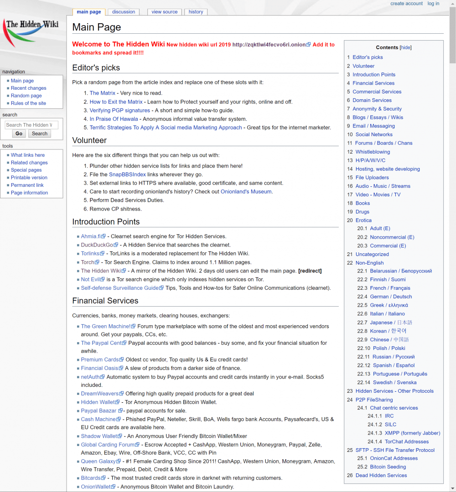Click external link icon after Not Evil

point(103,280)
